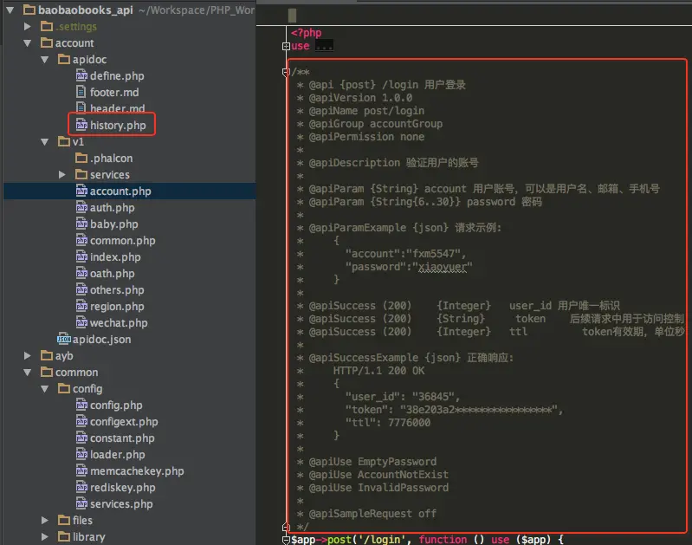
Task: Click the loader.php file icon
Action: (x=81, y=455)
